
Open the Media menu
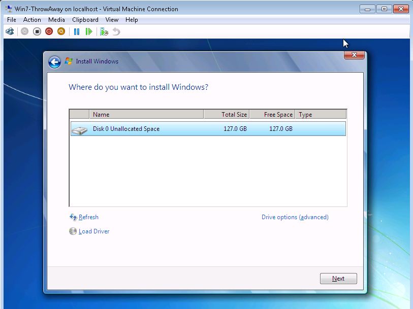[x=56, y=20]
